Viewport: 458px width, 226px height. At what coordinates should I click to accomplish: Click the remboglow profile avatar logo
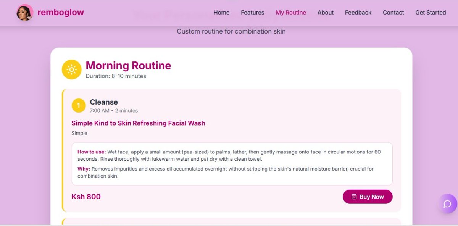25,13
